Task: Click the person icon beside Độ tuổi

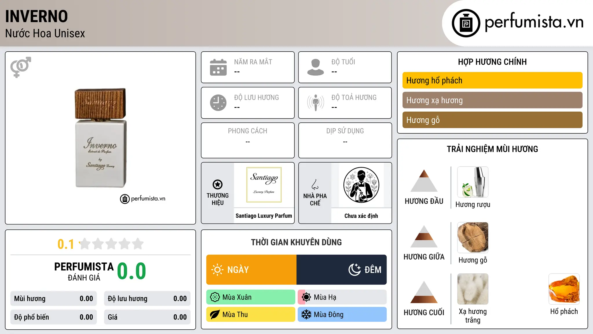Action: (x=316, y=67)
